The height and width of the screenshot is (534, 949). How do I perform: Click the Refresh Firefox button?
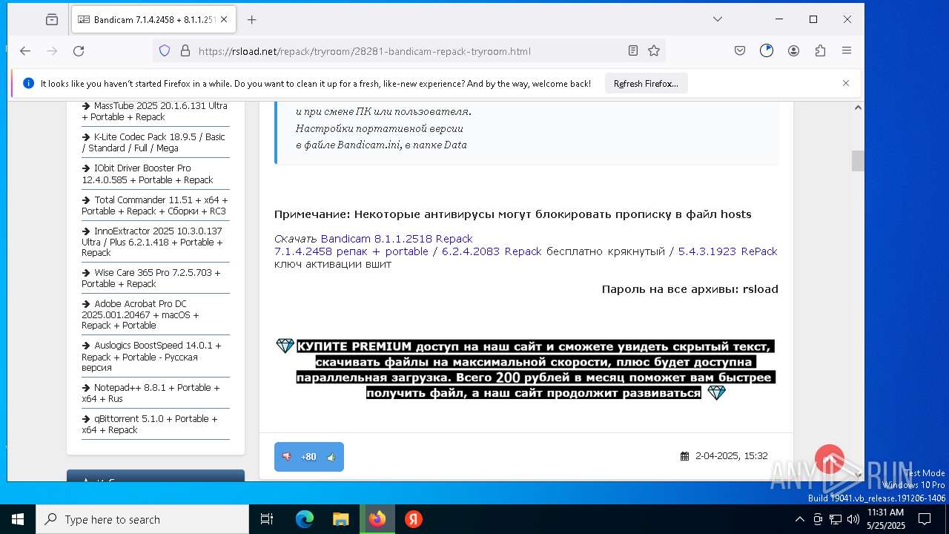[646, 84]
